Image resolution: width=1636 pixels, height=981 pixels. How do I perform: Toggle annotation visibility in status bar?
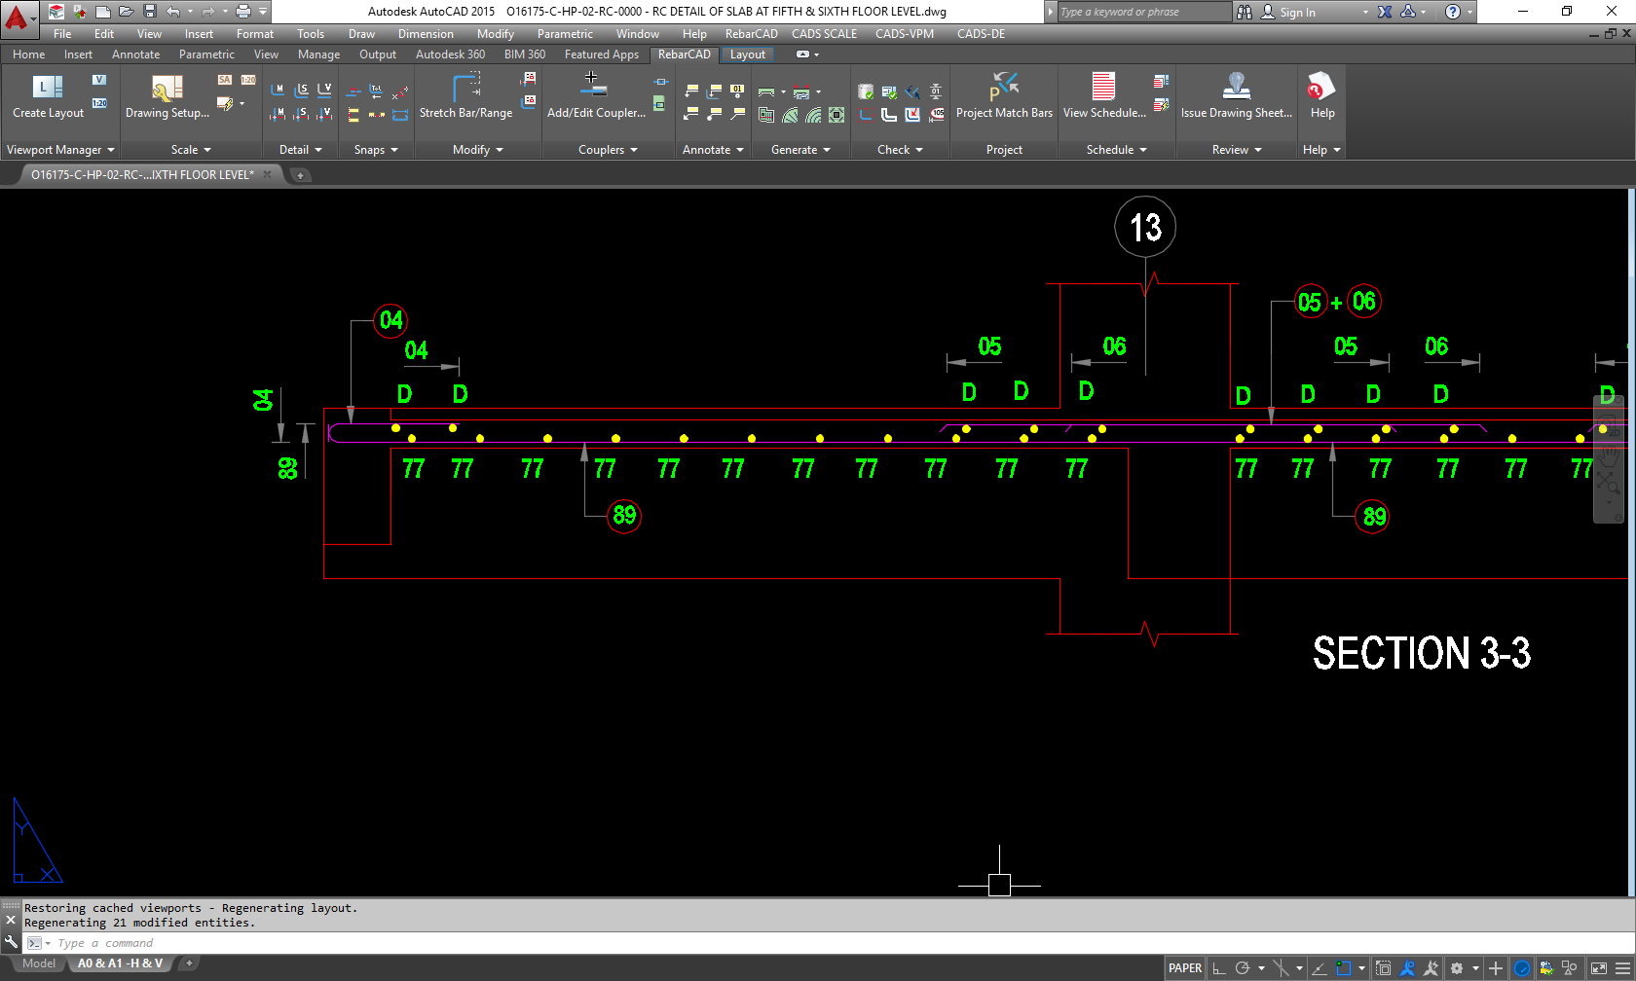[x=1407, y=967]
